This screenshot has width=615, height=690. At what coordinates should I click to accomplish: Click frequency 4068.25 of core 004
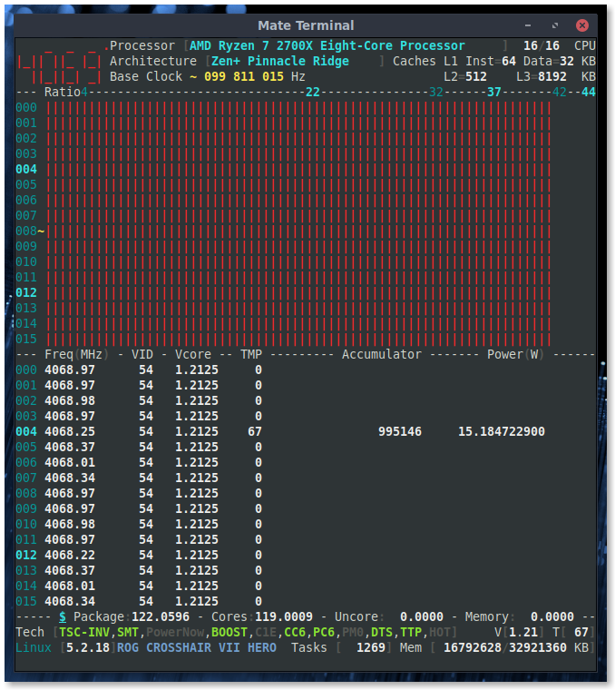point(70,431)
